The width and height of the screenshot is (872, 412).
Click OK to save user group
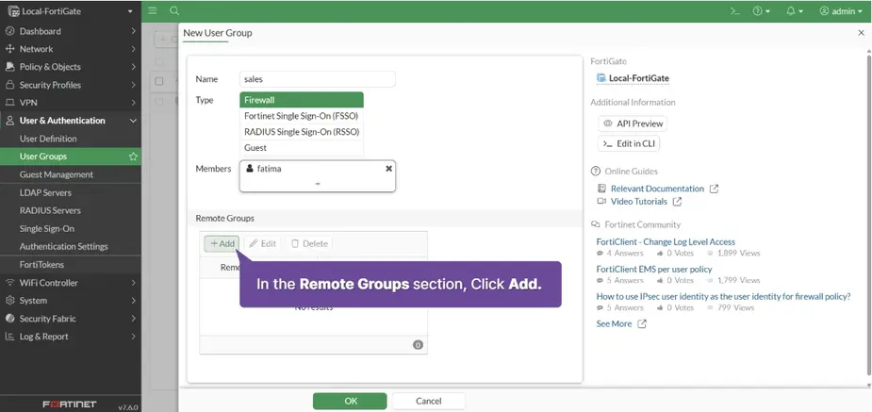[350, 401]
